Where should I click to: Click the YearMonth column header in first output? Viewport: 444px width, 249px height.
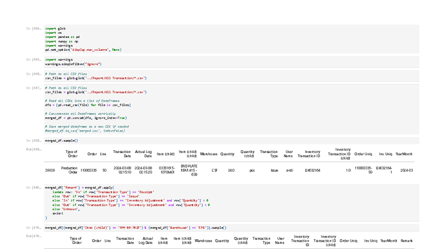click(404, 154)
